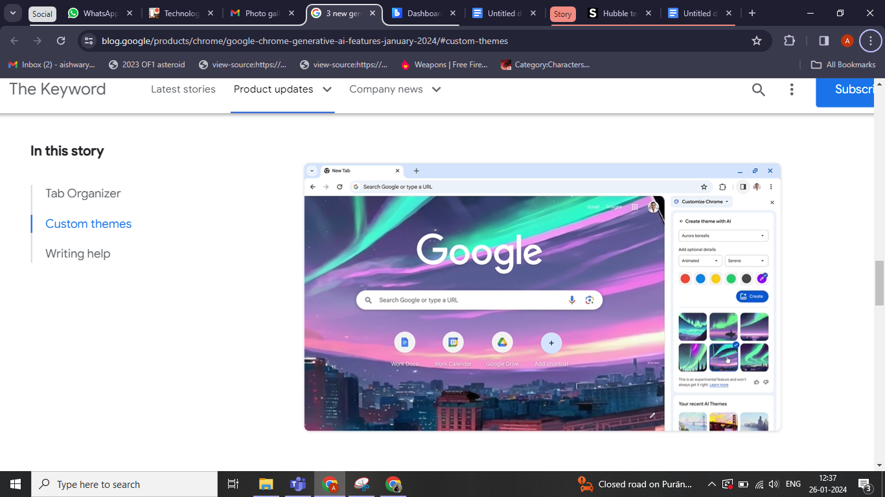Show hidden system tray icons
The width and height of the screenshot is (885, 497).
click(711, 484)
